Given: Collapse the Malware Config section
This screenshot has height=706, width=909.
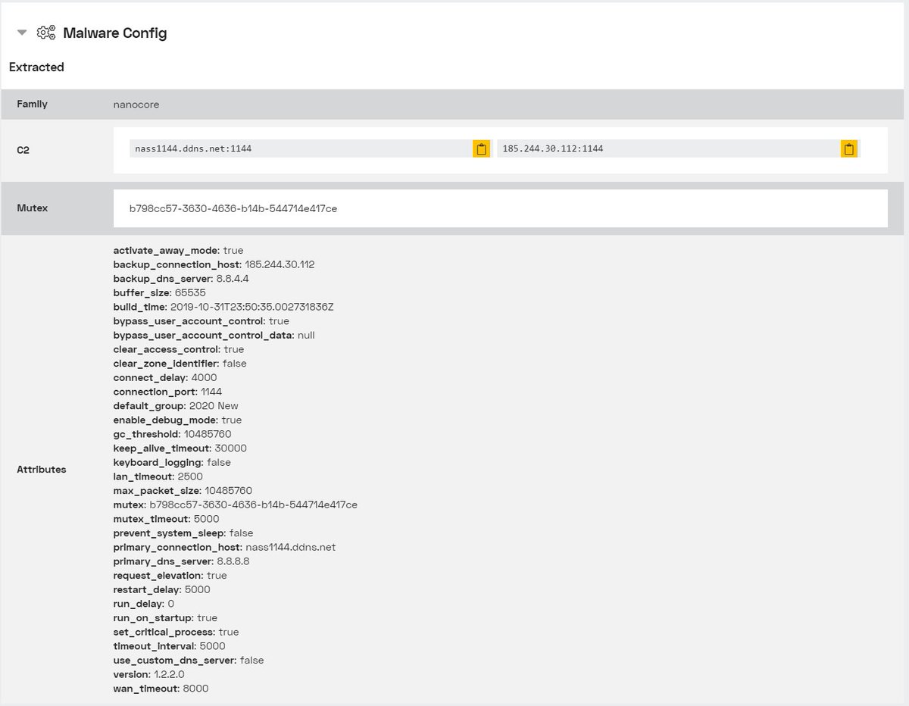Looking at the screenshot, I should click(22, 33).
